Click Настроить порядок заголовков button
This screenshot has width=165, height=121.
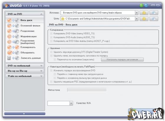(122, 59)
